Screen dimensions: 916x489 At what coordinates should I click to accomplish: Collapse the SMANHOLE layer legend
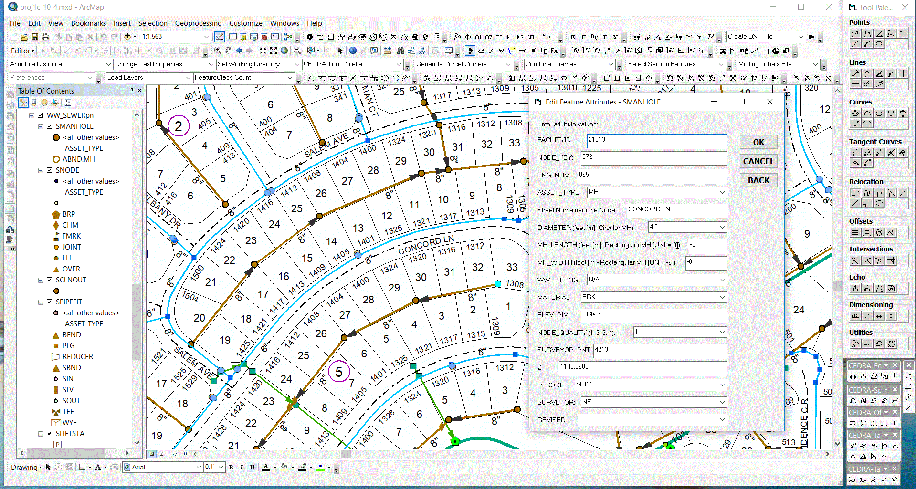[x=41, y=126]
